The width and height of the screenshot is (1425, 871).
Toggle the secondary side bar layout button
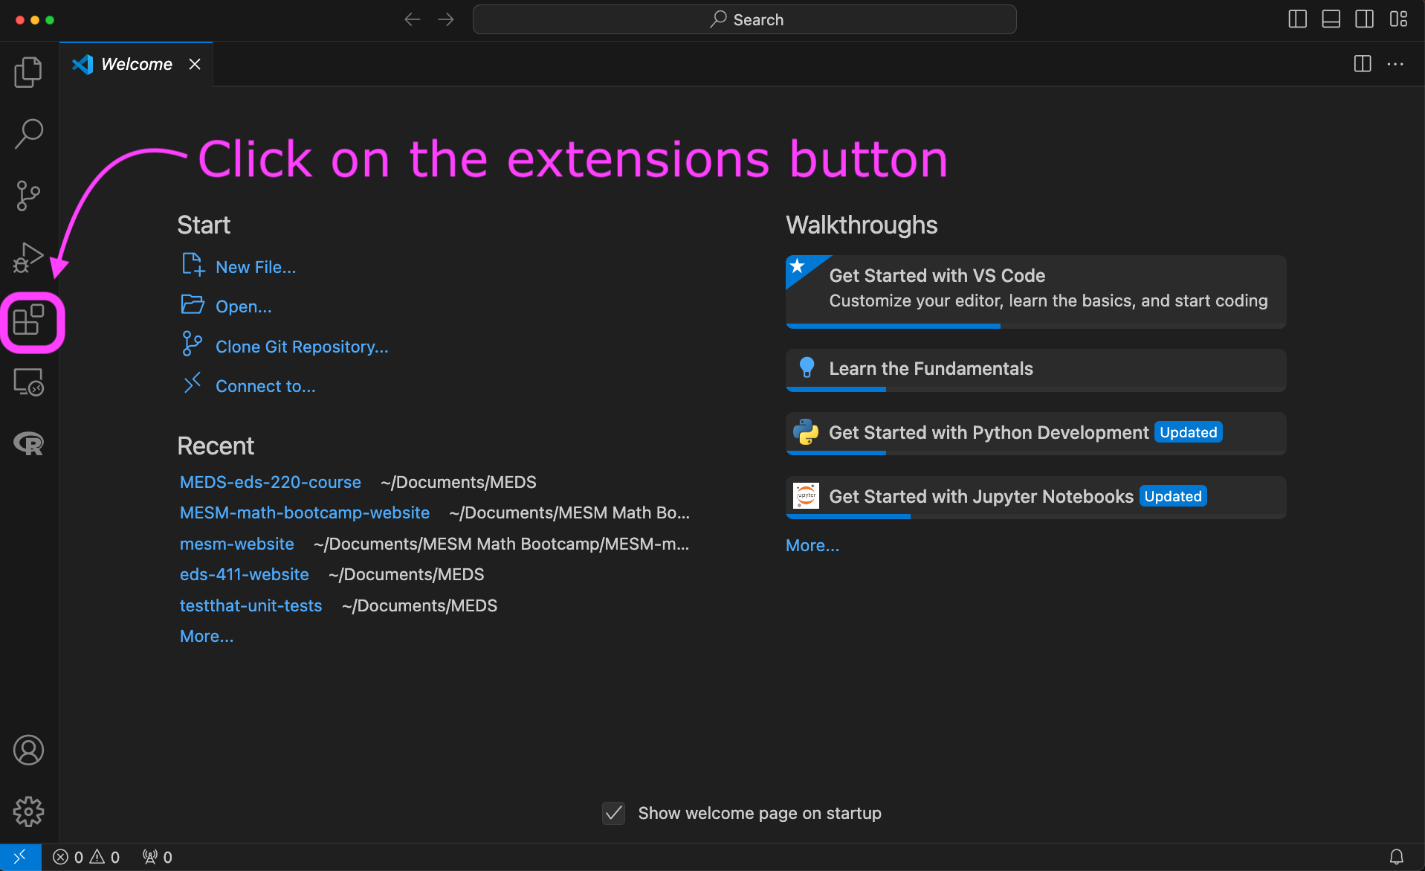(x=1364, y=19)
